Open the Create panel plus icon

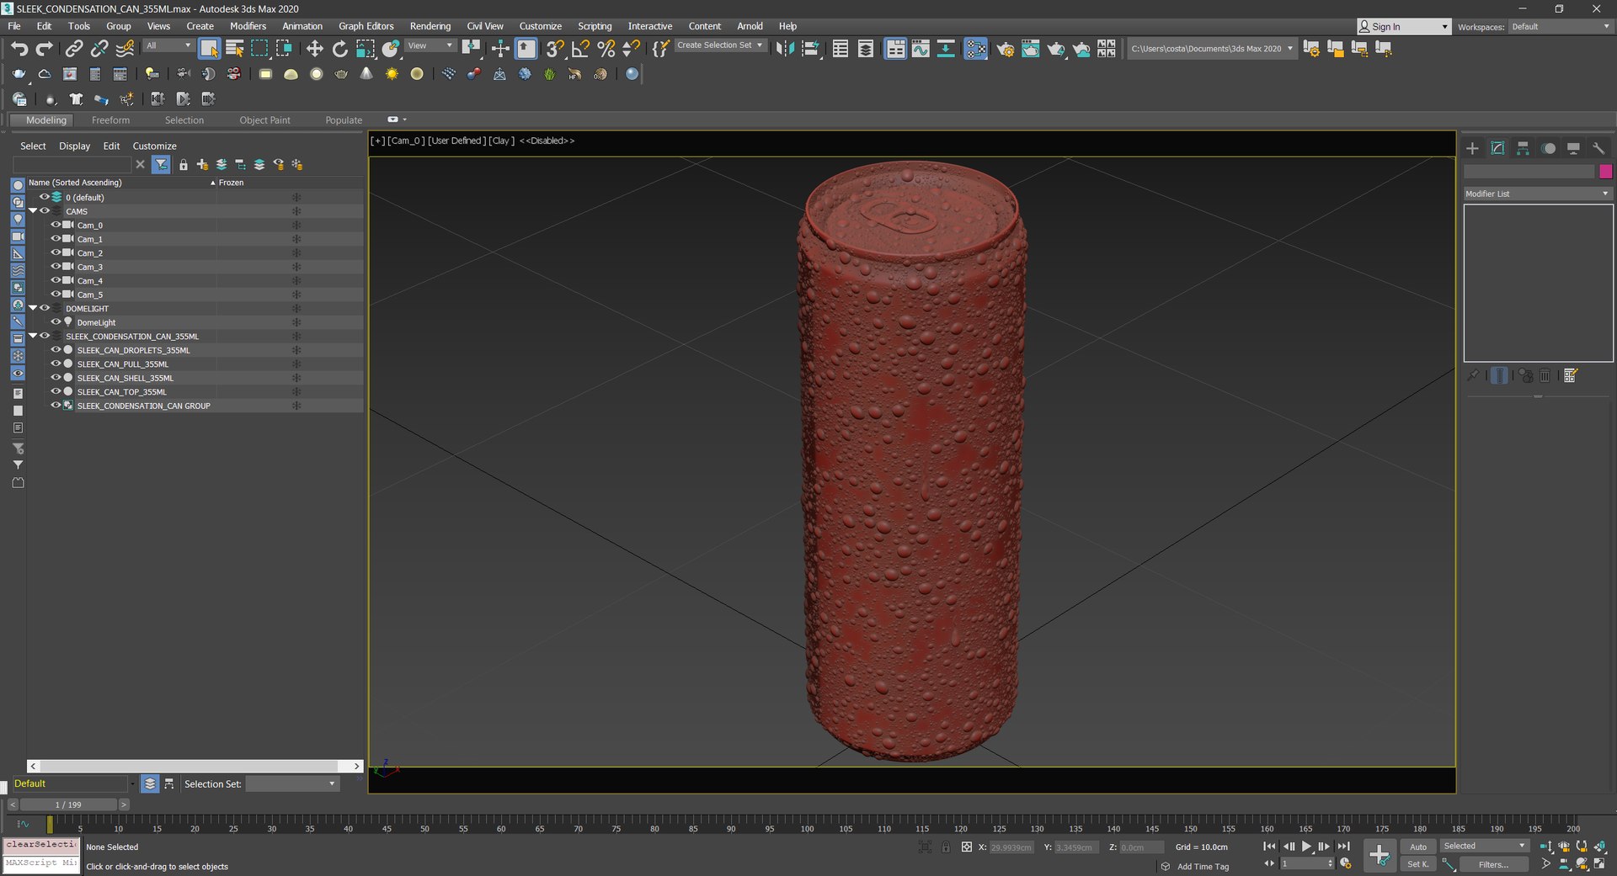1472,148
